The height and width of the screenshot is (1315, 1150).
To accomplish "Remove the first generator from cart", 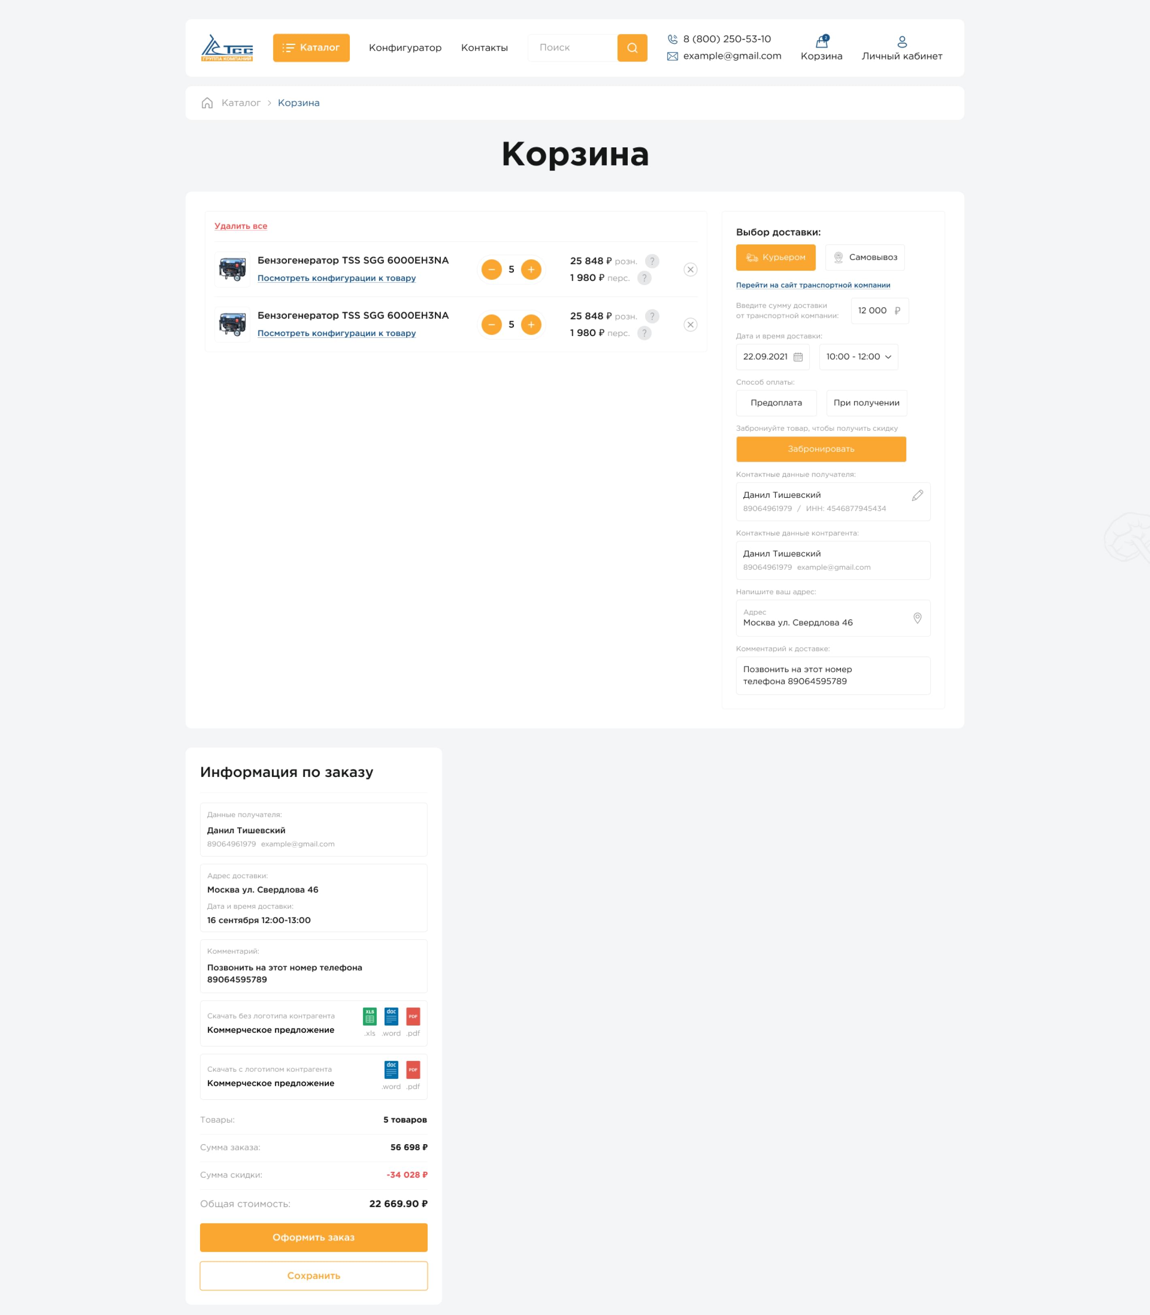I will point(690,269).
